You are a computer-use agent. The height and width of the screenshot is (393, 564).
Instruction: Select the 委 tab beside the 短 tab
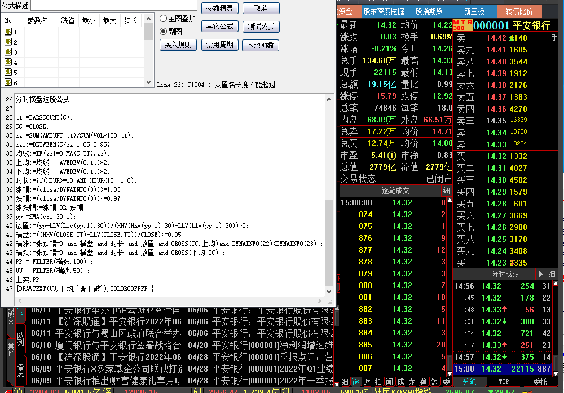(446, 382)
